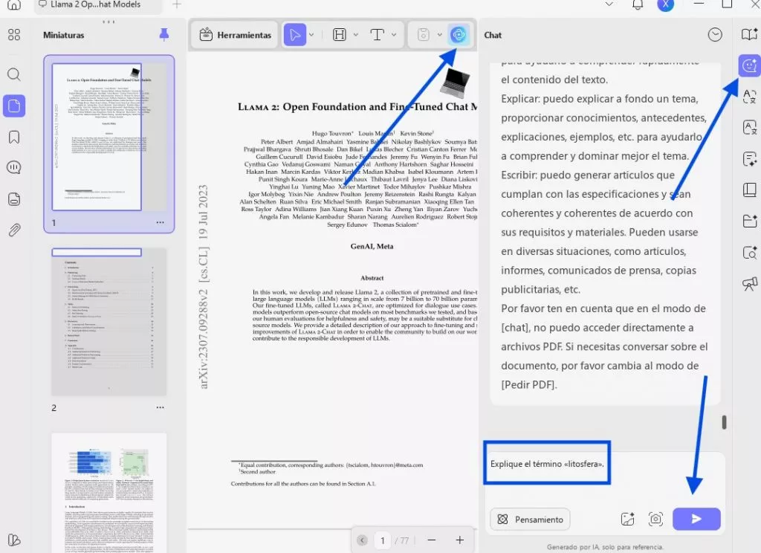This screenshot has width=761, height=553.
Task: Open the AI summary notes icon in right sidebar
Action: tap(749, 159)
